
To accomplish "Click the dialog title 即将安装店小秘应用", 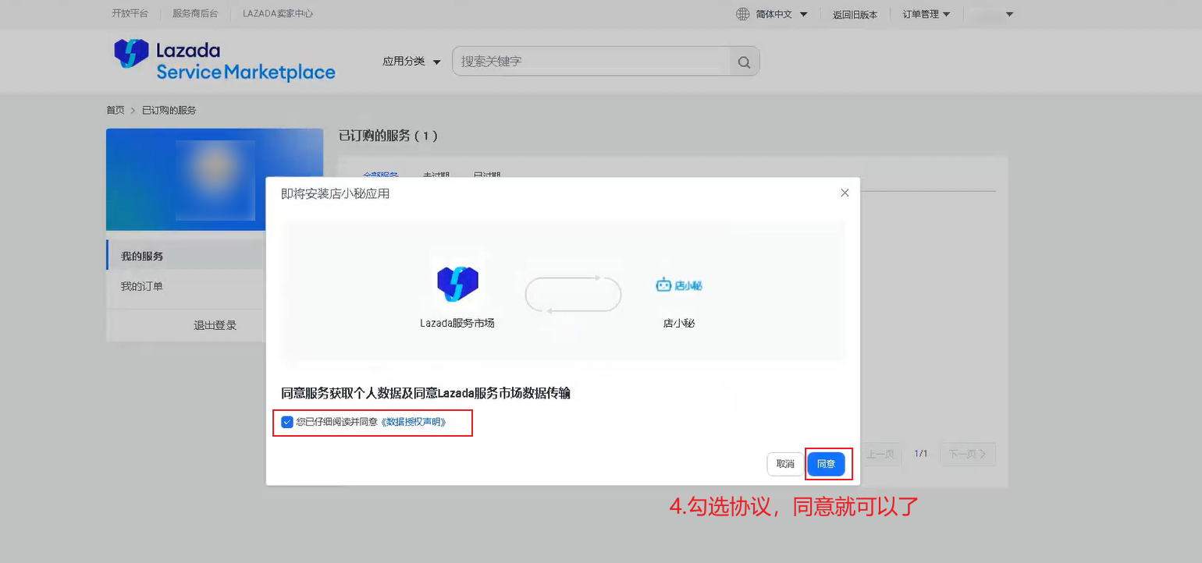I will (335, 193).
